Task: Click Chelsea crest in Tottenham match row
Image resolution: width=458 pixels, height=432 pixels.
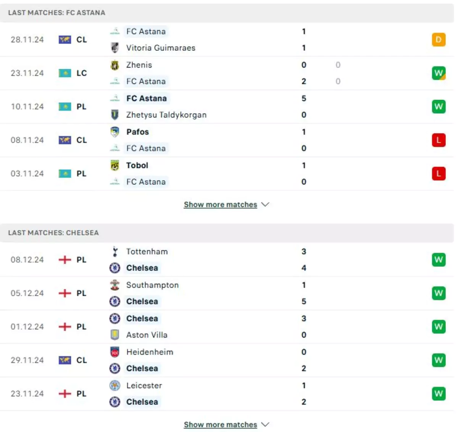Action: point(114,268)
